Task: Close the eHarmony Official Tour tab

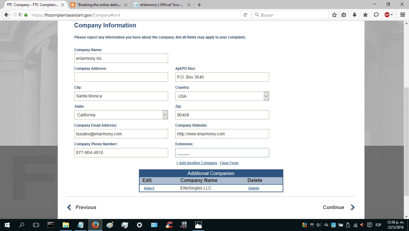Action: point(189,5)
